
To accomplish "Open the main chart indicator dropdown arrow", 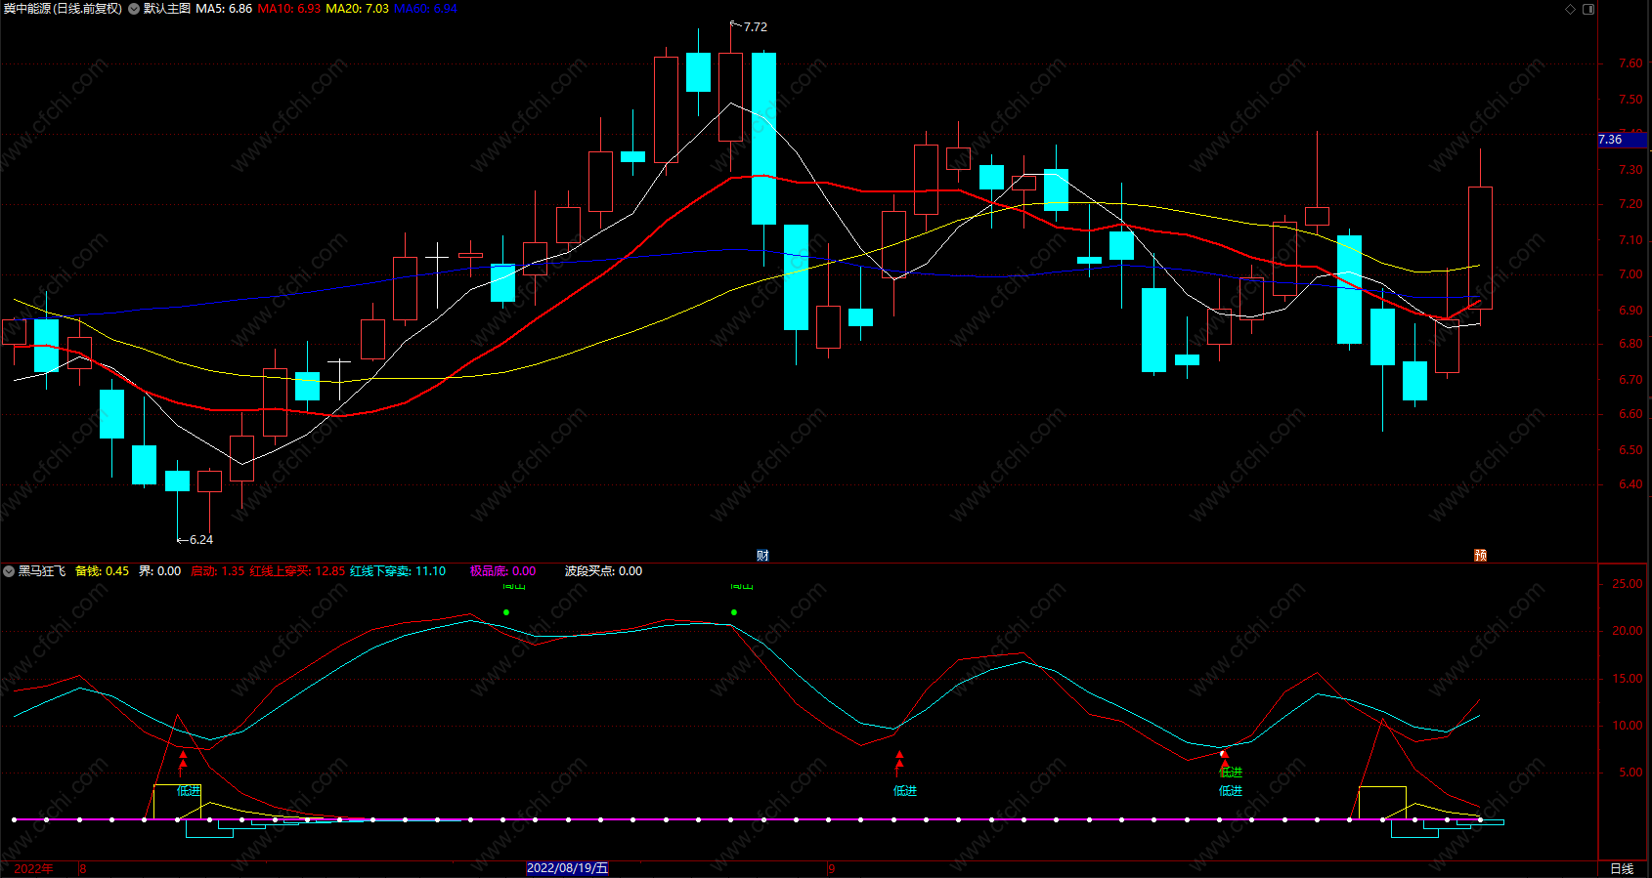I will pos(134,9).
